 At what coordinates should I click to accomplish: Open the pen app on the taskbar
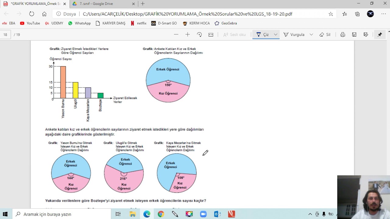click(175, 214)
